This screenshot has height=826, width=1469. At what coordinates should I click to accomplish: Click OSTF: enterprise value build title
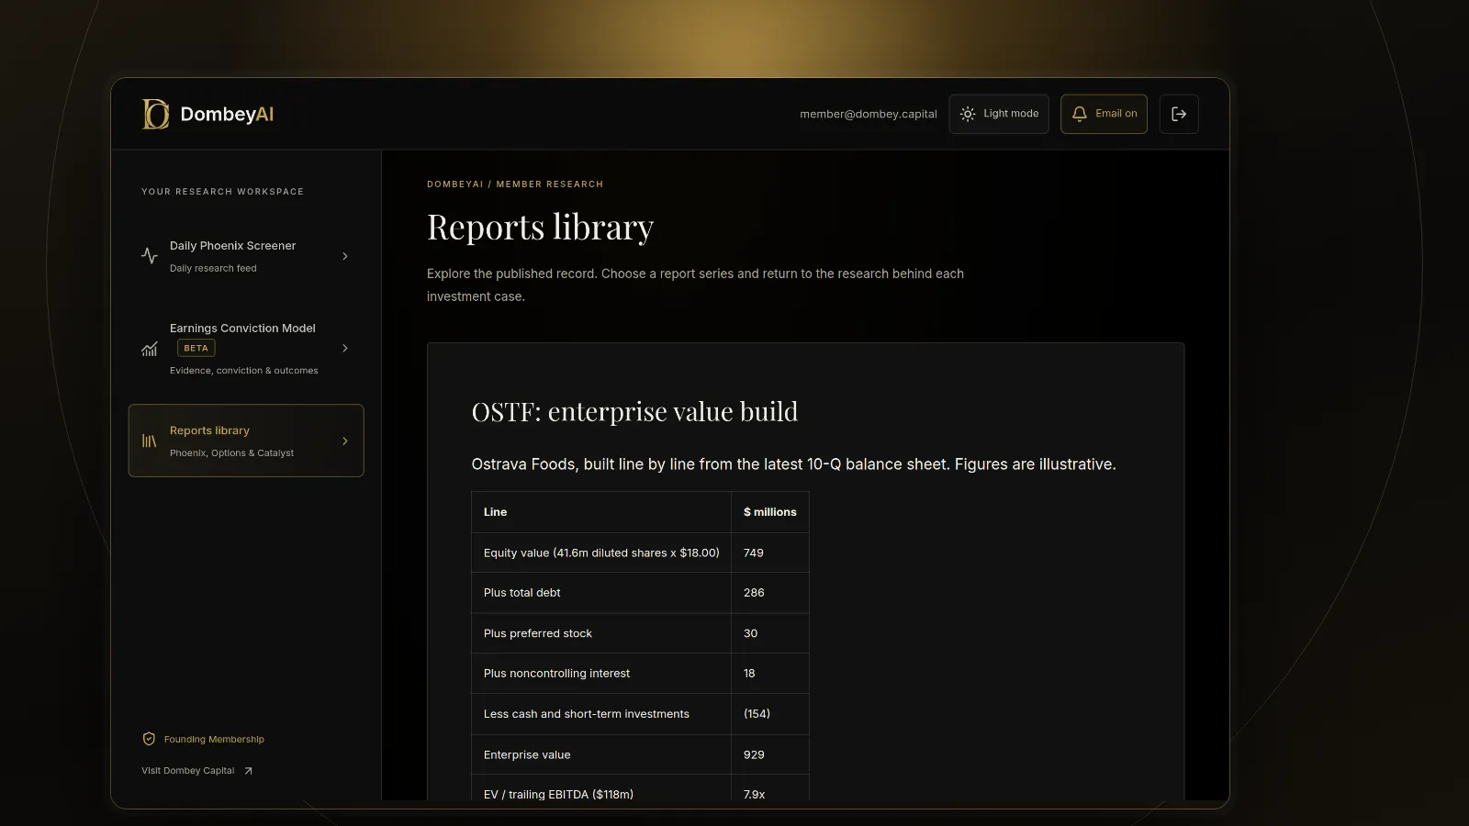634,411
